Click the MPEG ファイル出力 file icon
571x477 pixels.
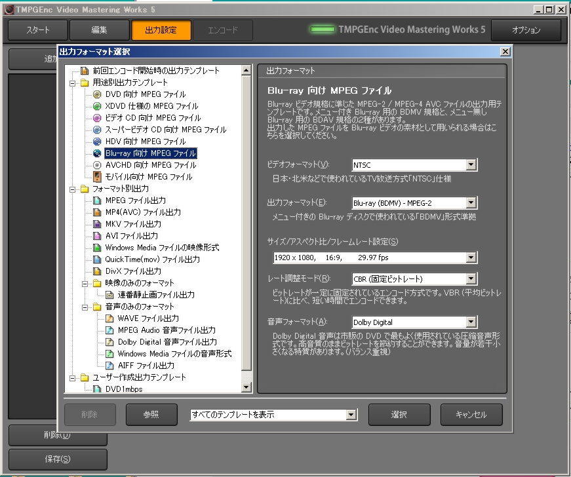(97, 200)
